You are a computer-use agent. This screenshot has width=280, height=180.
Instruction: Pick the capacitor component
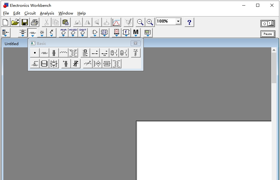pyautogui.click(x=54, y=53)
